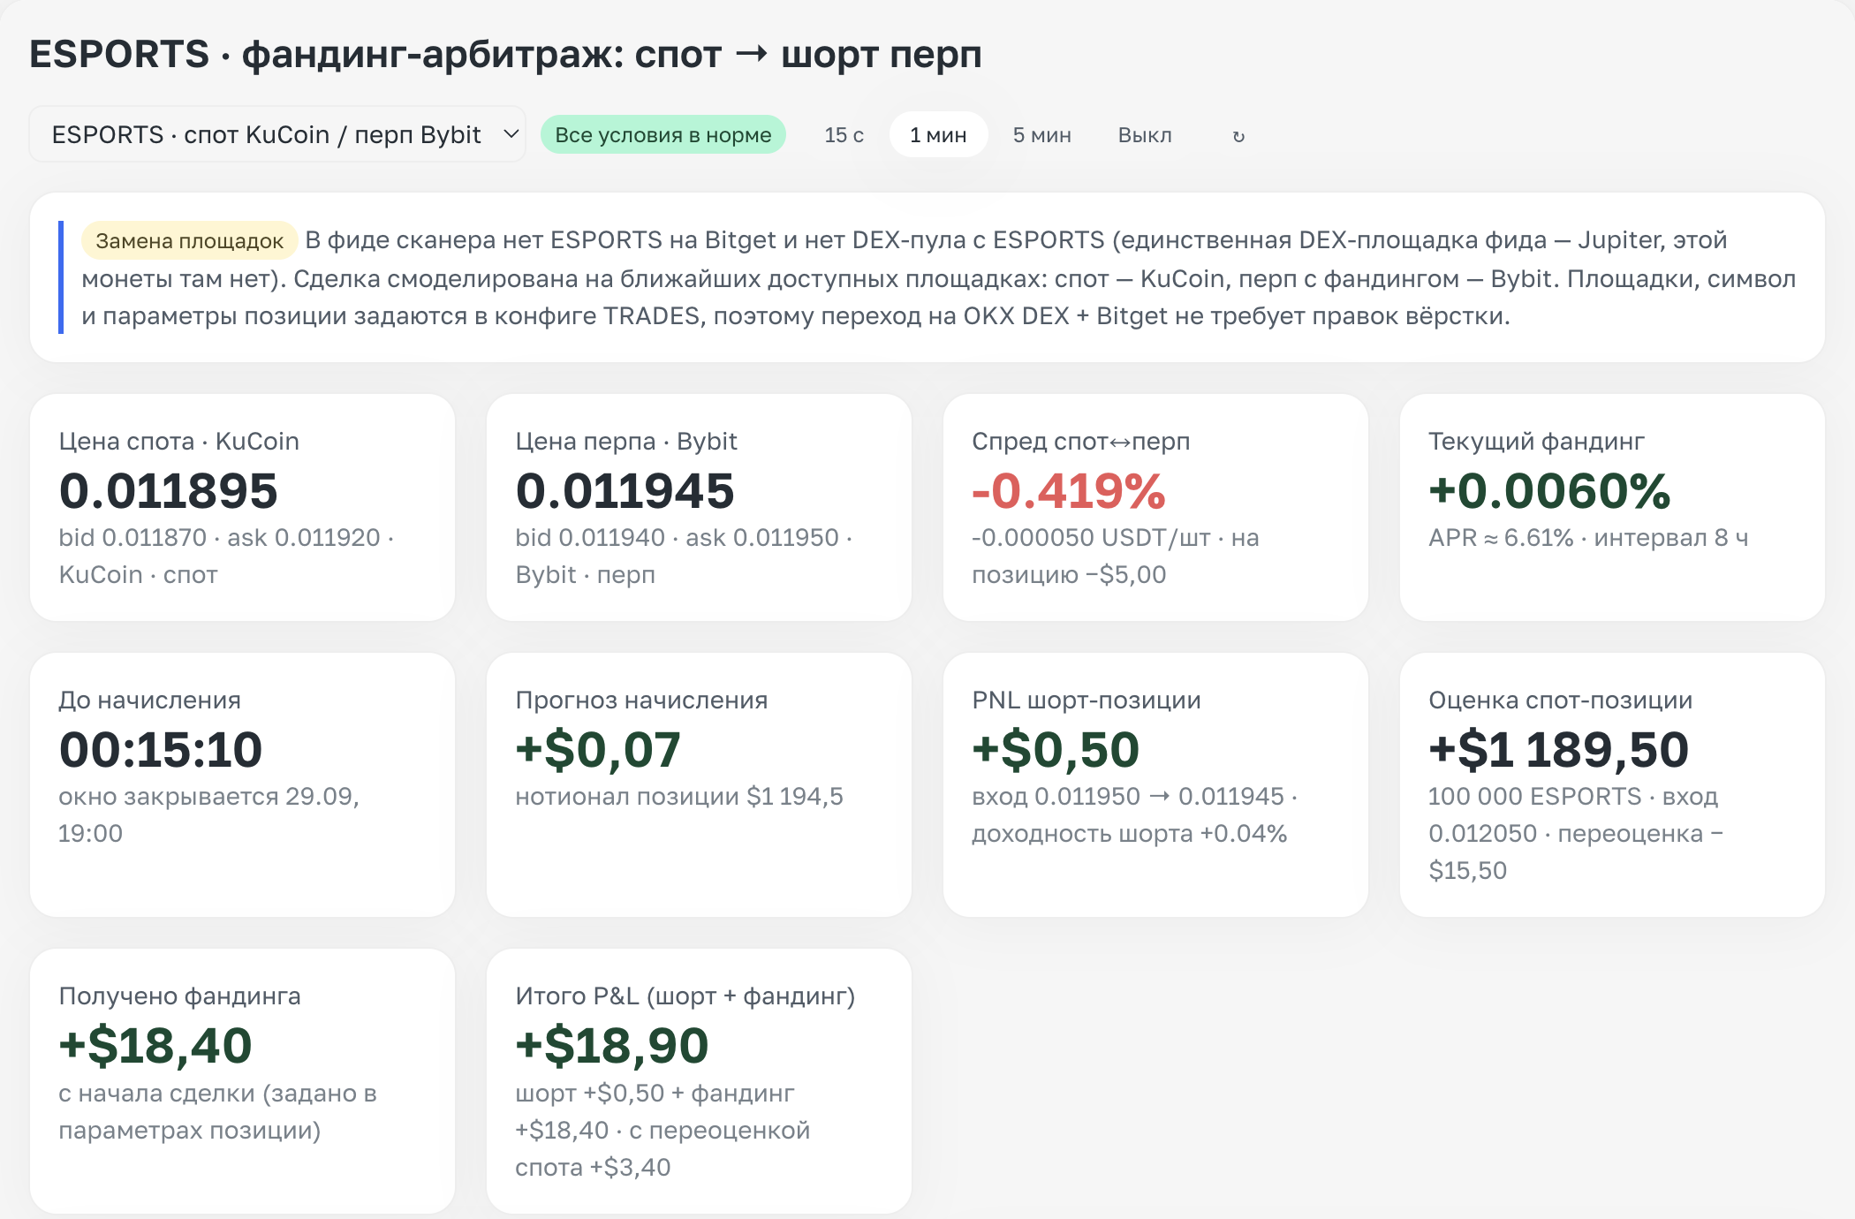Click the spot price value 0.011895
1855x1219 pixels.
pos(168,491)
